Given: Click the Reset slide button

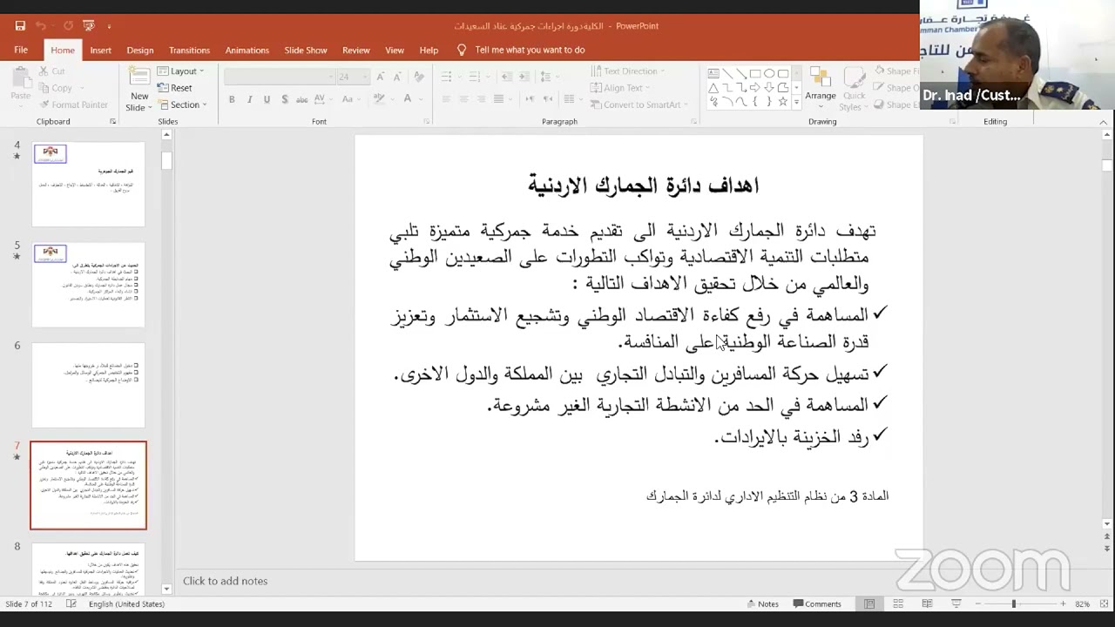Looking at the screenshot, I should [x=175, y=88].
